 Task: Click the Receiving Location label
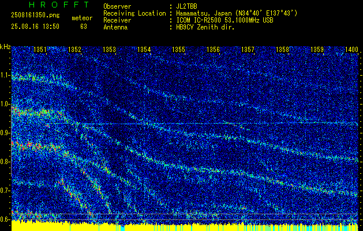pos(134,13)
